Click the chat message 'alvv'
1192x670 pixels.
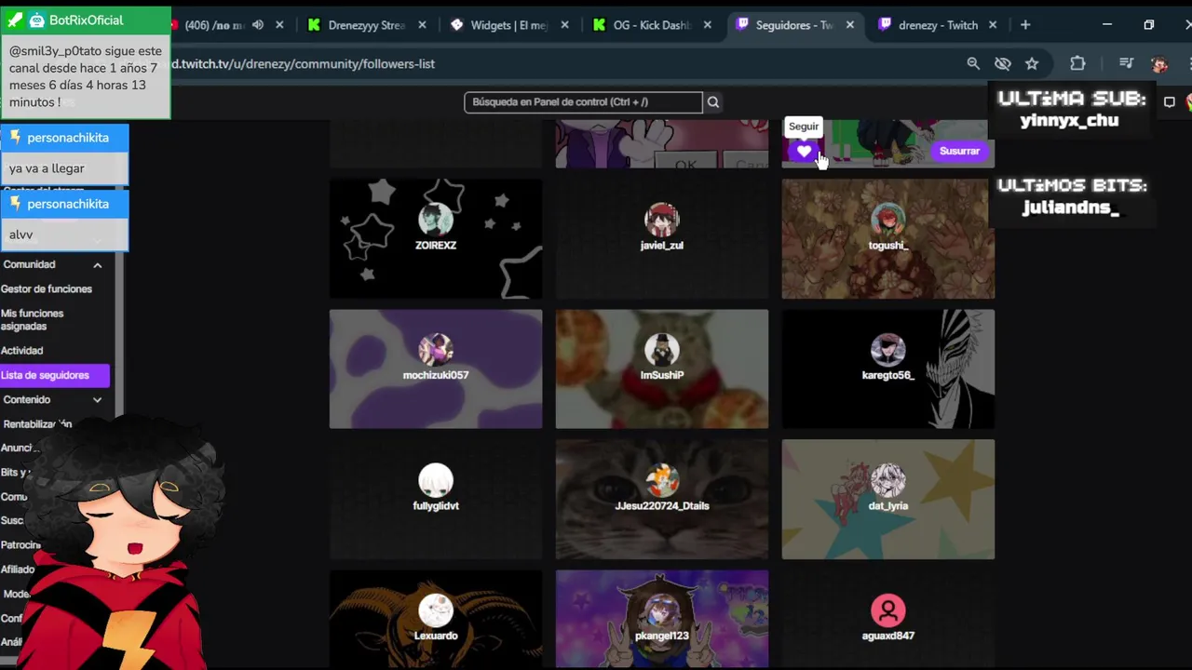[x=20, y=234]
